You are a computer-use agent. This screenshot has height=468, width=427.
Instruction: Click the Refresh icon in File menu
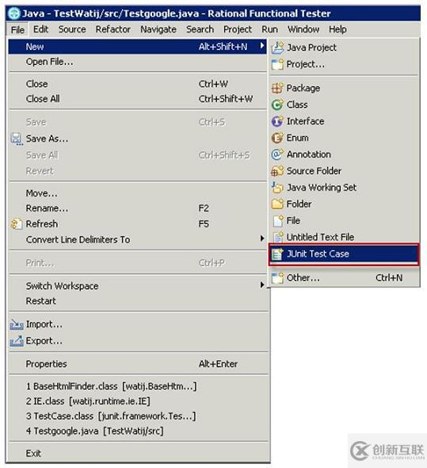[17, 224]
